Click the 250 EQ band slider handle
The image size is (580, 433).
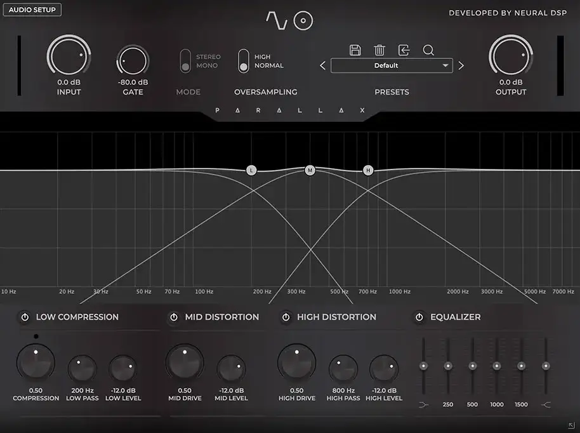point(448,366)
